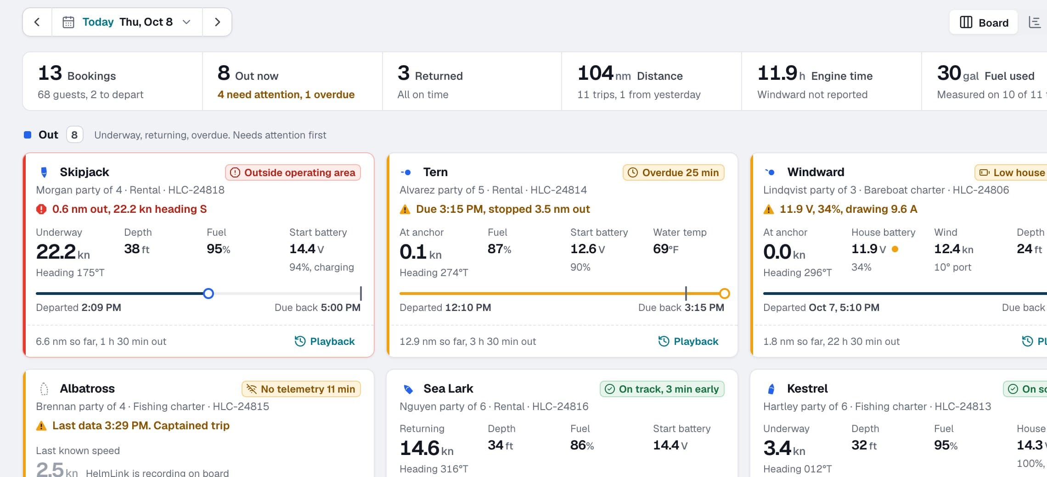
Task: Open the 8 Out now summary tile
Action: click(x=292, y=81)
